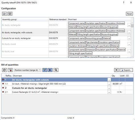Screen dimensions: 135x120
Task: Save configuration with floppy disk icon
Action: coord(10,14)
